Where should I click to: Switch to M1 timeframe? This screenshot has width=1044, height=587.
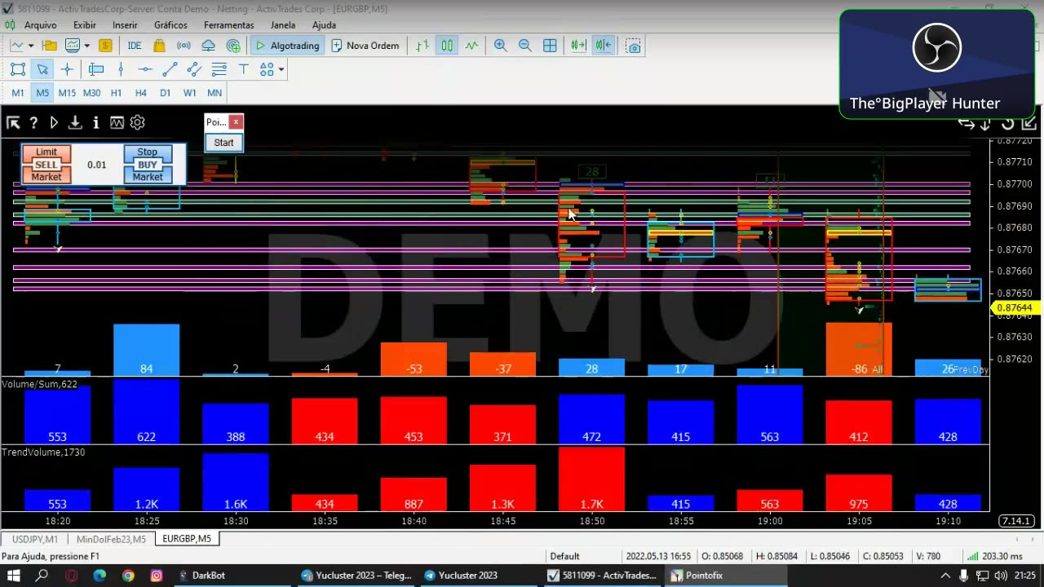[18, 93]
